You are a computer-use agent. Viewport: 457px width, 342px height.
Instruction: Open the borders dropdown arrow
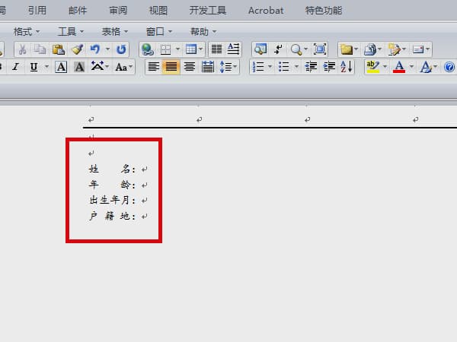tap(177, 49)
